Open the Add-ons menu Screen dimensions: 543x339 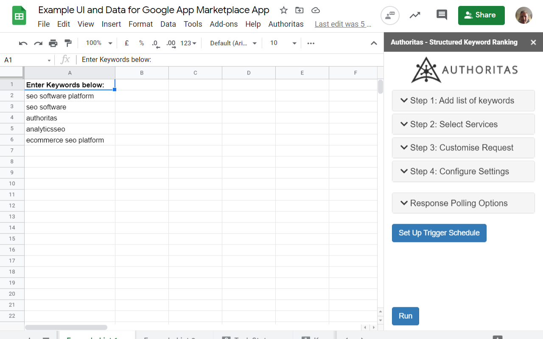[x=224, y=24]
